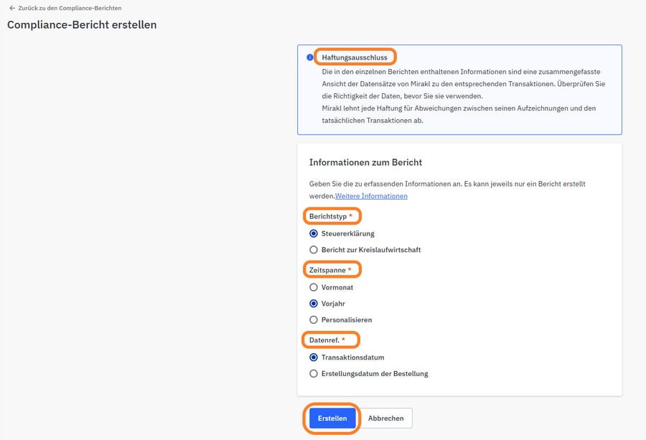This screenshot has height=440, width=646.
Task: Choose 'Bericht zur Kreislaufwirtschaft' report type
Action: pyautogui.click(x=314, y=250)
